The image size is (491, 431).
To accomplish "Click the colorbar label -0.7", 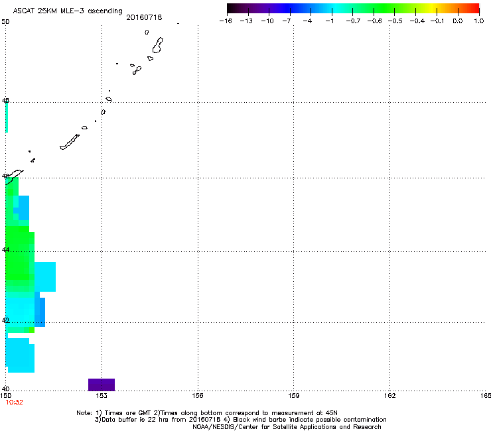I will pyautogui.click(x=353, y=21).
